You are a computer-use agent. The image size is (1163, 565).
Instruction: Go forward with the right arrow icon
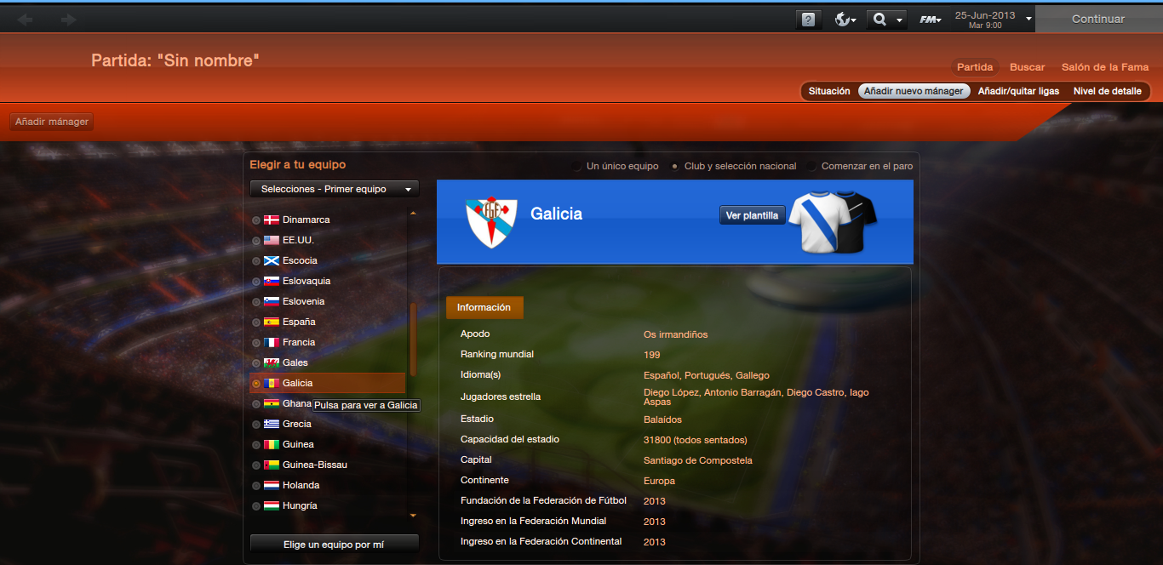pyautogui.click(x=69, y=20)
